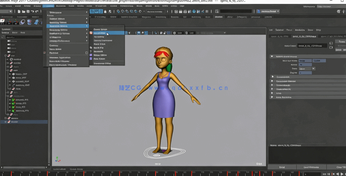Expand the last collapsed Attribute Editor section
This screenshot has height=176, width=346.
click(x=272, y=97)
